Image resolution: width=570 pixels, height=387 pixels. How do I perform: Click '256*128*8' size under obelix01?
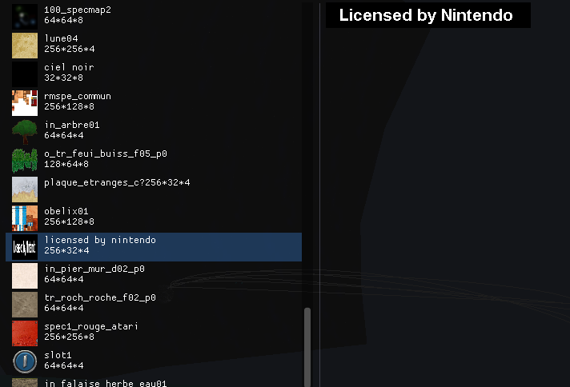point(70,221)
